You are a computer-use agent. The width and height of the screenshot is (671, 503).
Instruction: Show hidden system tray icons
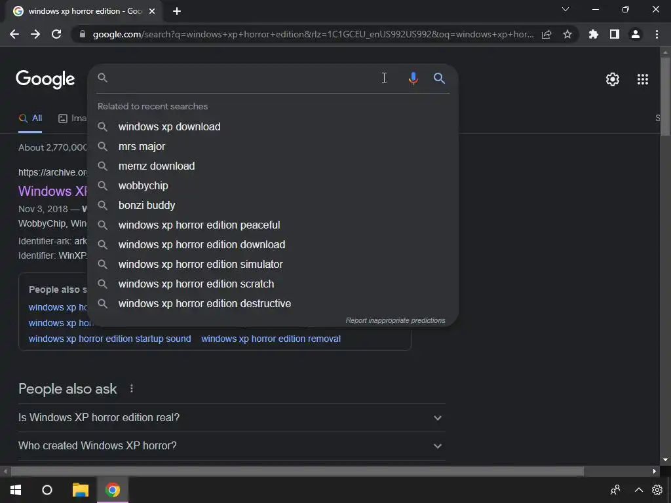638,490
